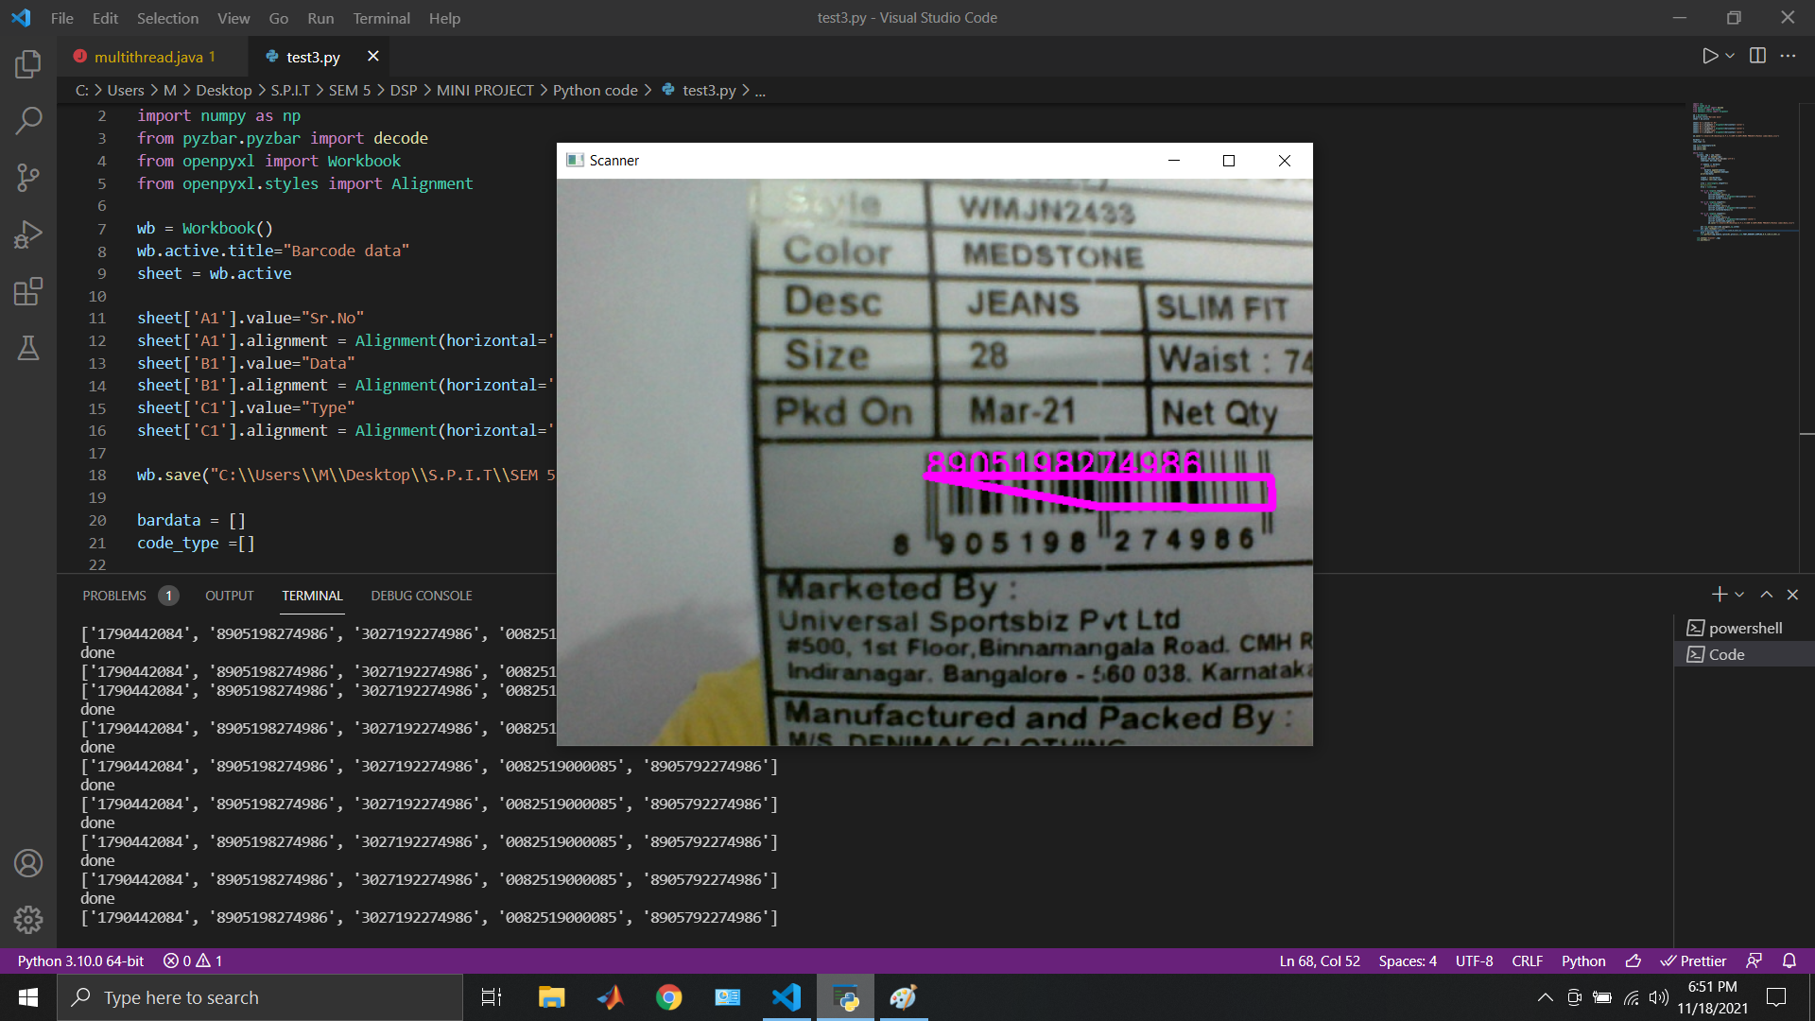This screenshot has width=1815, height=1021.
Task: Open the Source Control panel
Action: point(27,177)
